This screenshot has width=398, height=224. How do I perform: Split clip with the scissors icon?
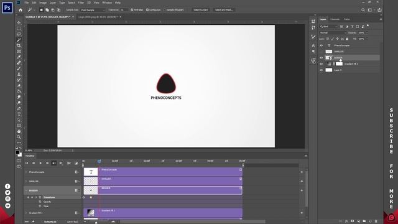click(x=69, y=163)
